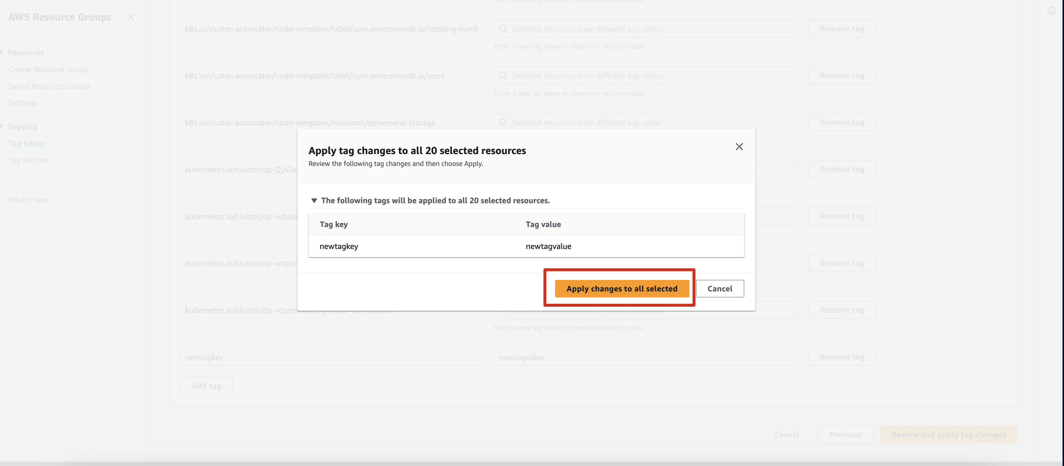
Task: Click the Add tag button
Action: (x=206, y=386)
